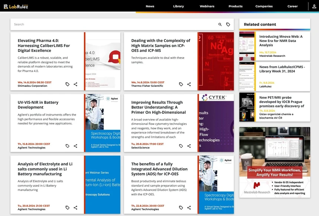Click the Cytek purple webinar thumbnail

click(x=216, y=123)
